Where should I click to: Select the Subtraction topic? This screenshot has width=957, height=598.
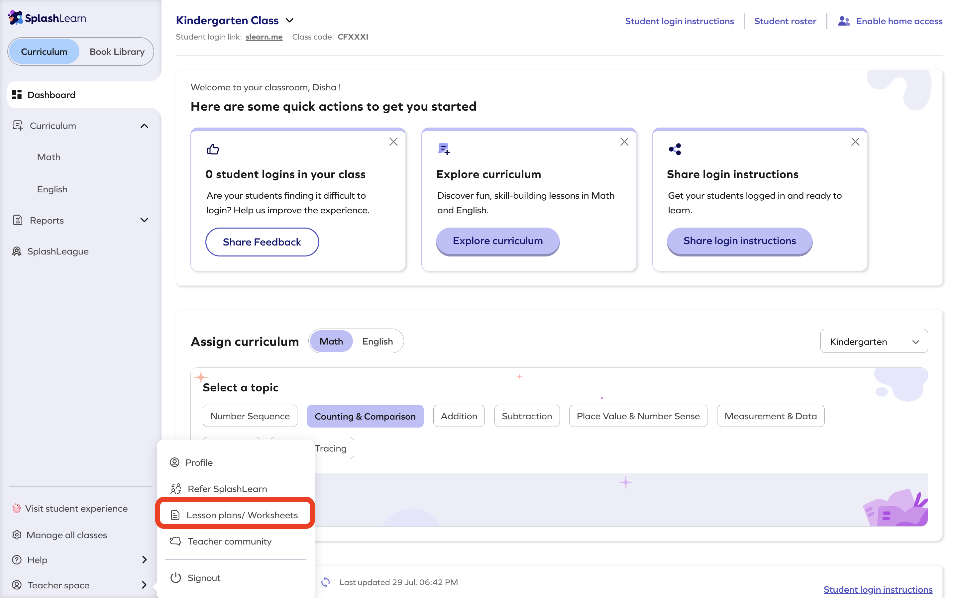coord(527,416)
